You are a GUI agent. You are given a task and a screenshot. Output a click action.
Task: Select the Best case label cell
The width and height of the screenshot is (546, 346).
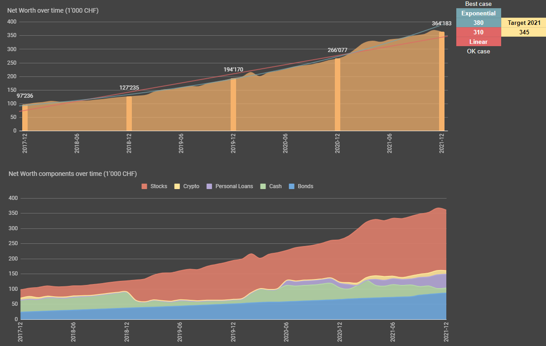coord(478,4)
